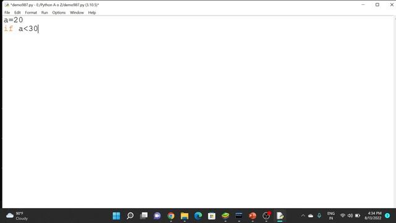Viewport: 396px width, 223px height.
Task: Open the Windows Start menu
Action: click(x=116, y=216)
